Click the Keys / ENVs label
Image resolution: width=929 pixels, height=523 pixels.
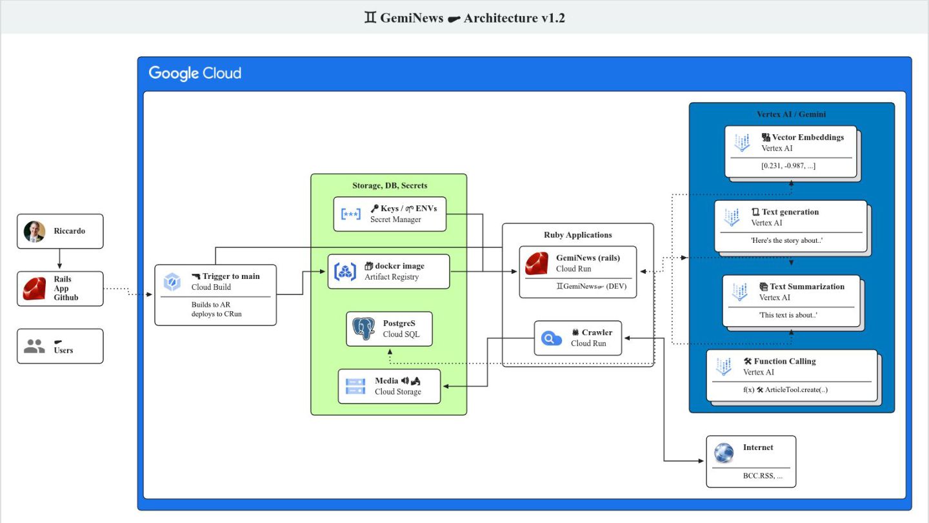[404, 209]
